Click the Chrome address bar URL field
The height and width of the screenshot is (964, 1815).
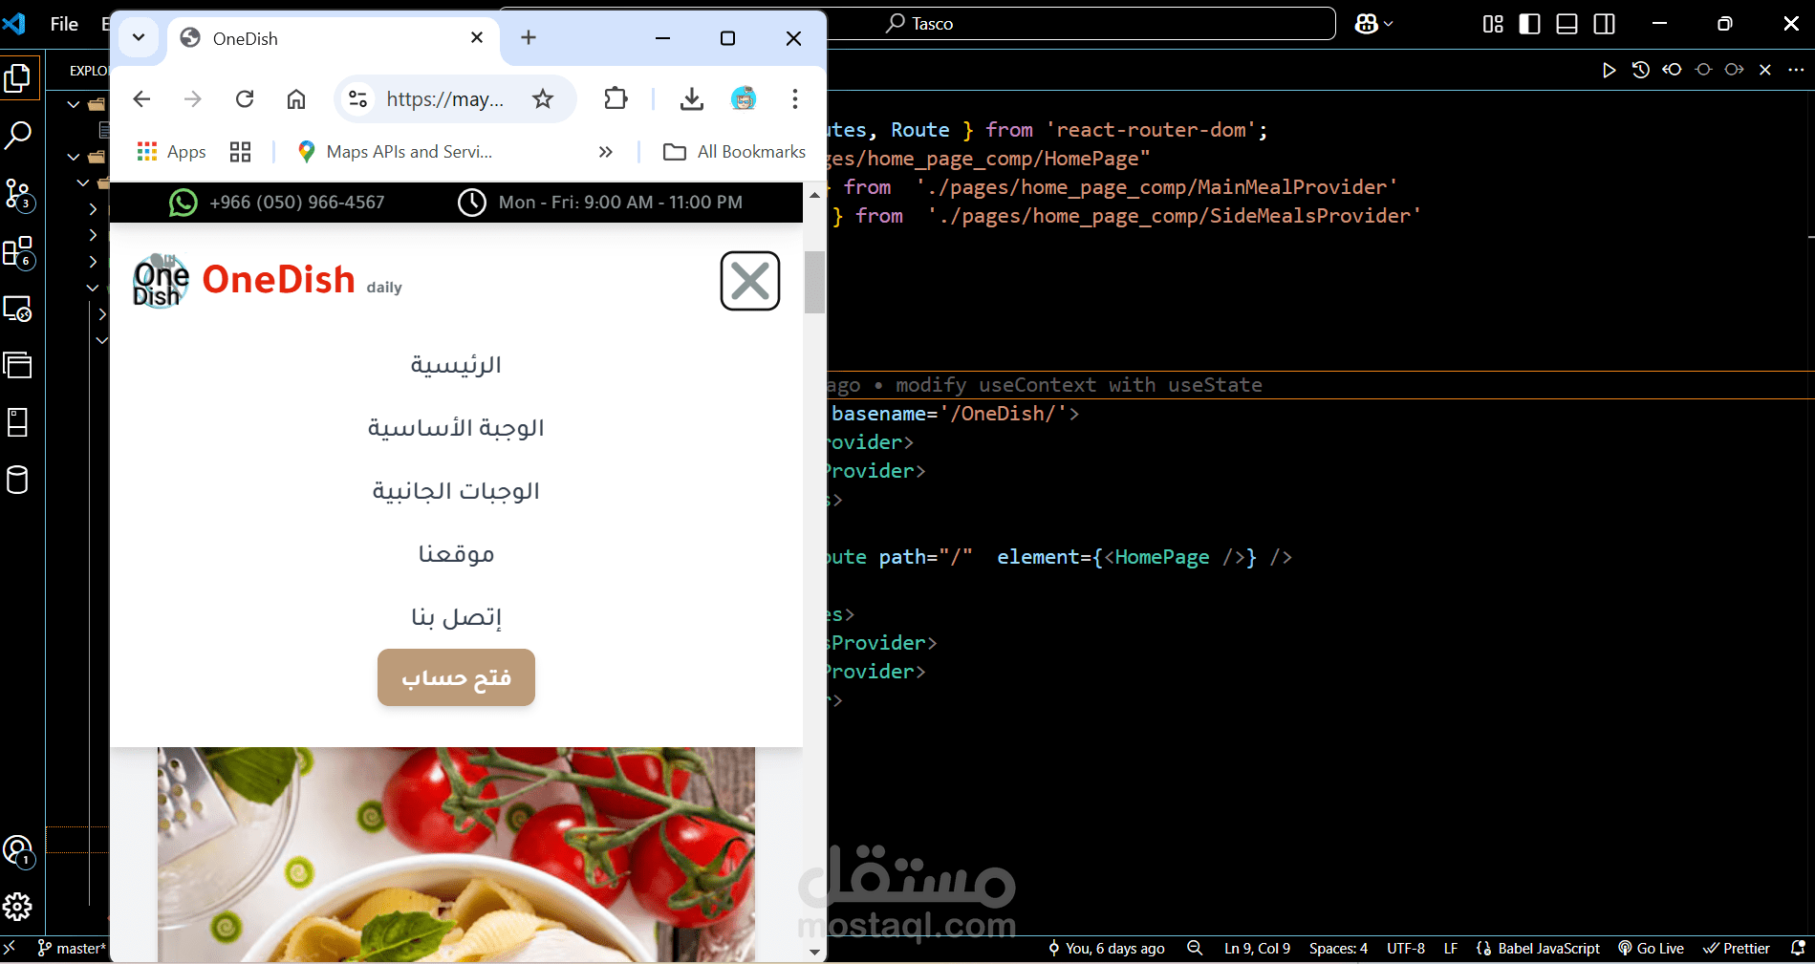pyautogui.click(x=444, y=98)
